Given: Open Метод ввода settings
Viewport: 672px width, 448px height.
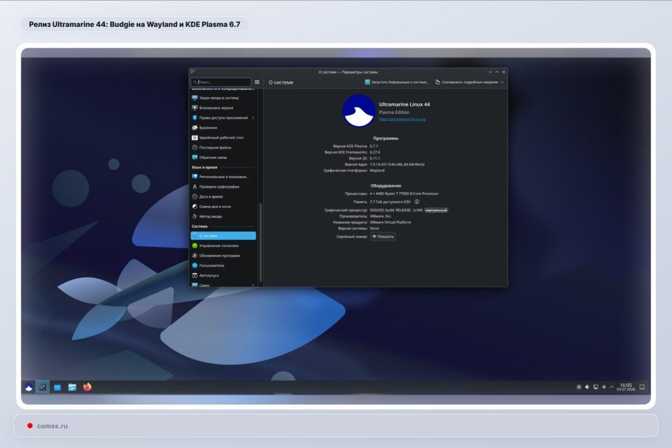Looking at the screenshot, I should point(223,216).
